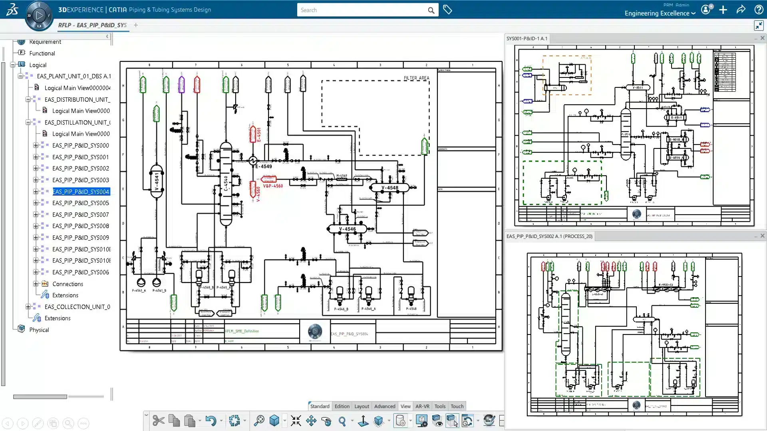Click the Paste icon

(190, 421)
